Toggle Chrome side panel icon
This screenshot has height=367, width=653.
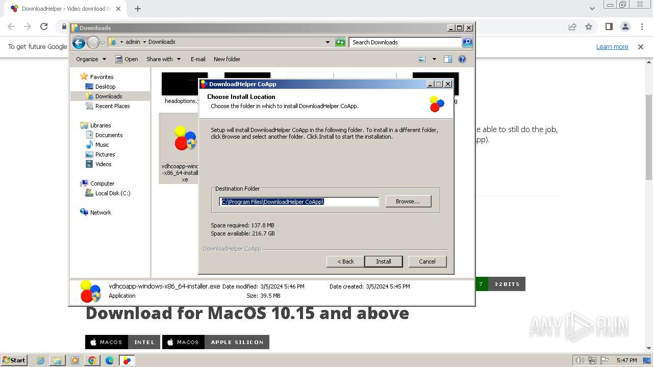(609, 27)
